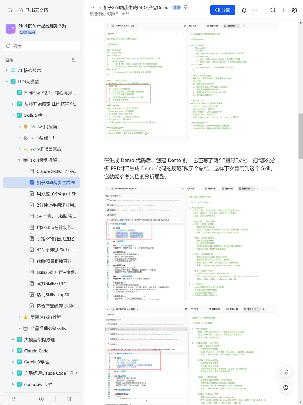Expand skills入门指南 folder
The width and height of the screenshot is (303, 405).
(19, 127)
